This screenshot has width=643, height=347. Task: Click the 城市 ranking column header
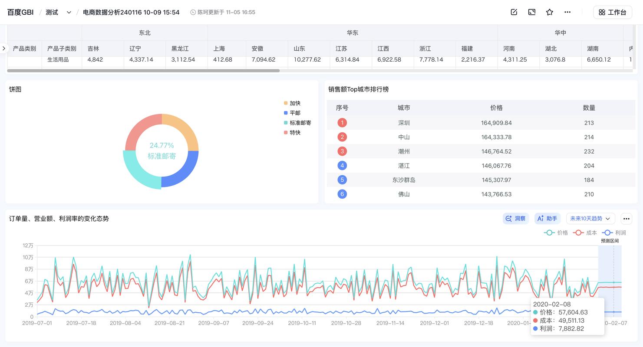point(404,108)
